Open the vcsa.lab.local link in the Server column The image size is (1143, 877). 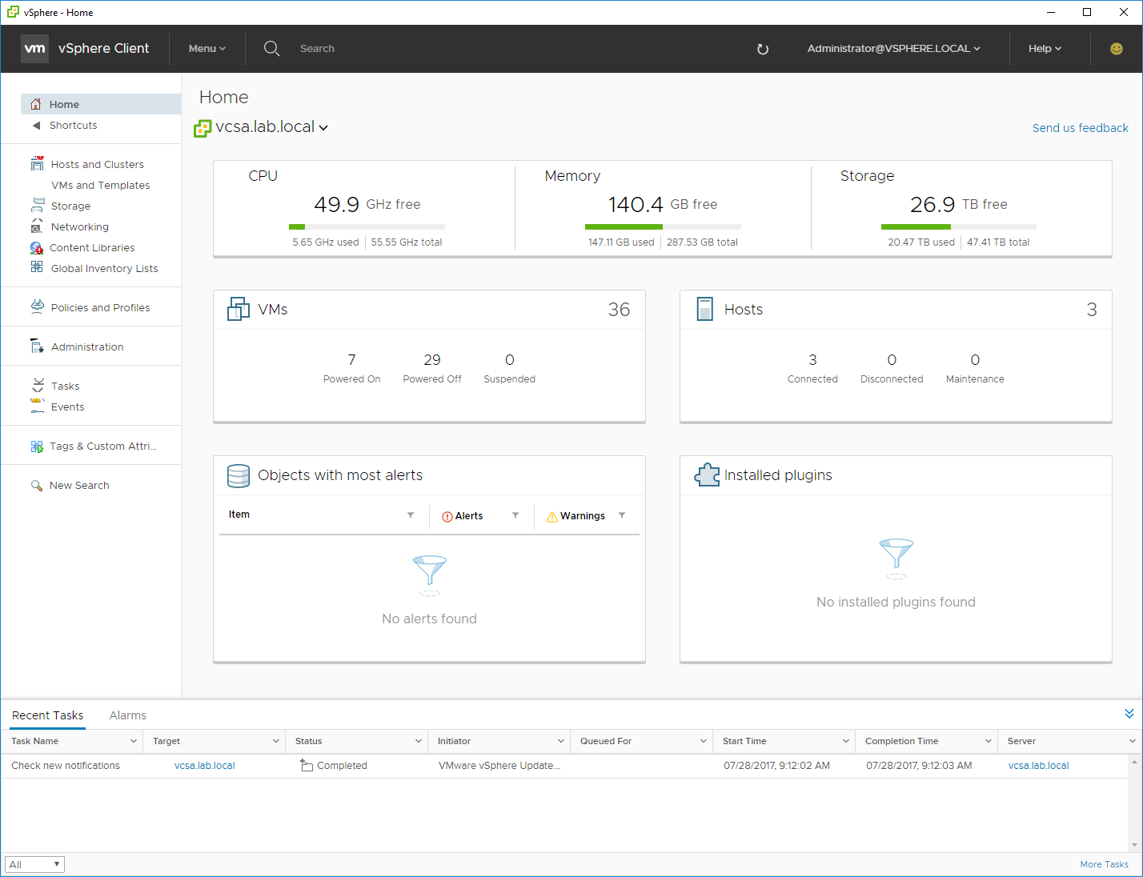[x=1039, y=766]
